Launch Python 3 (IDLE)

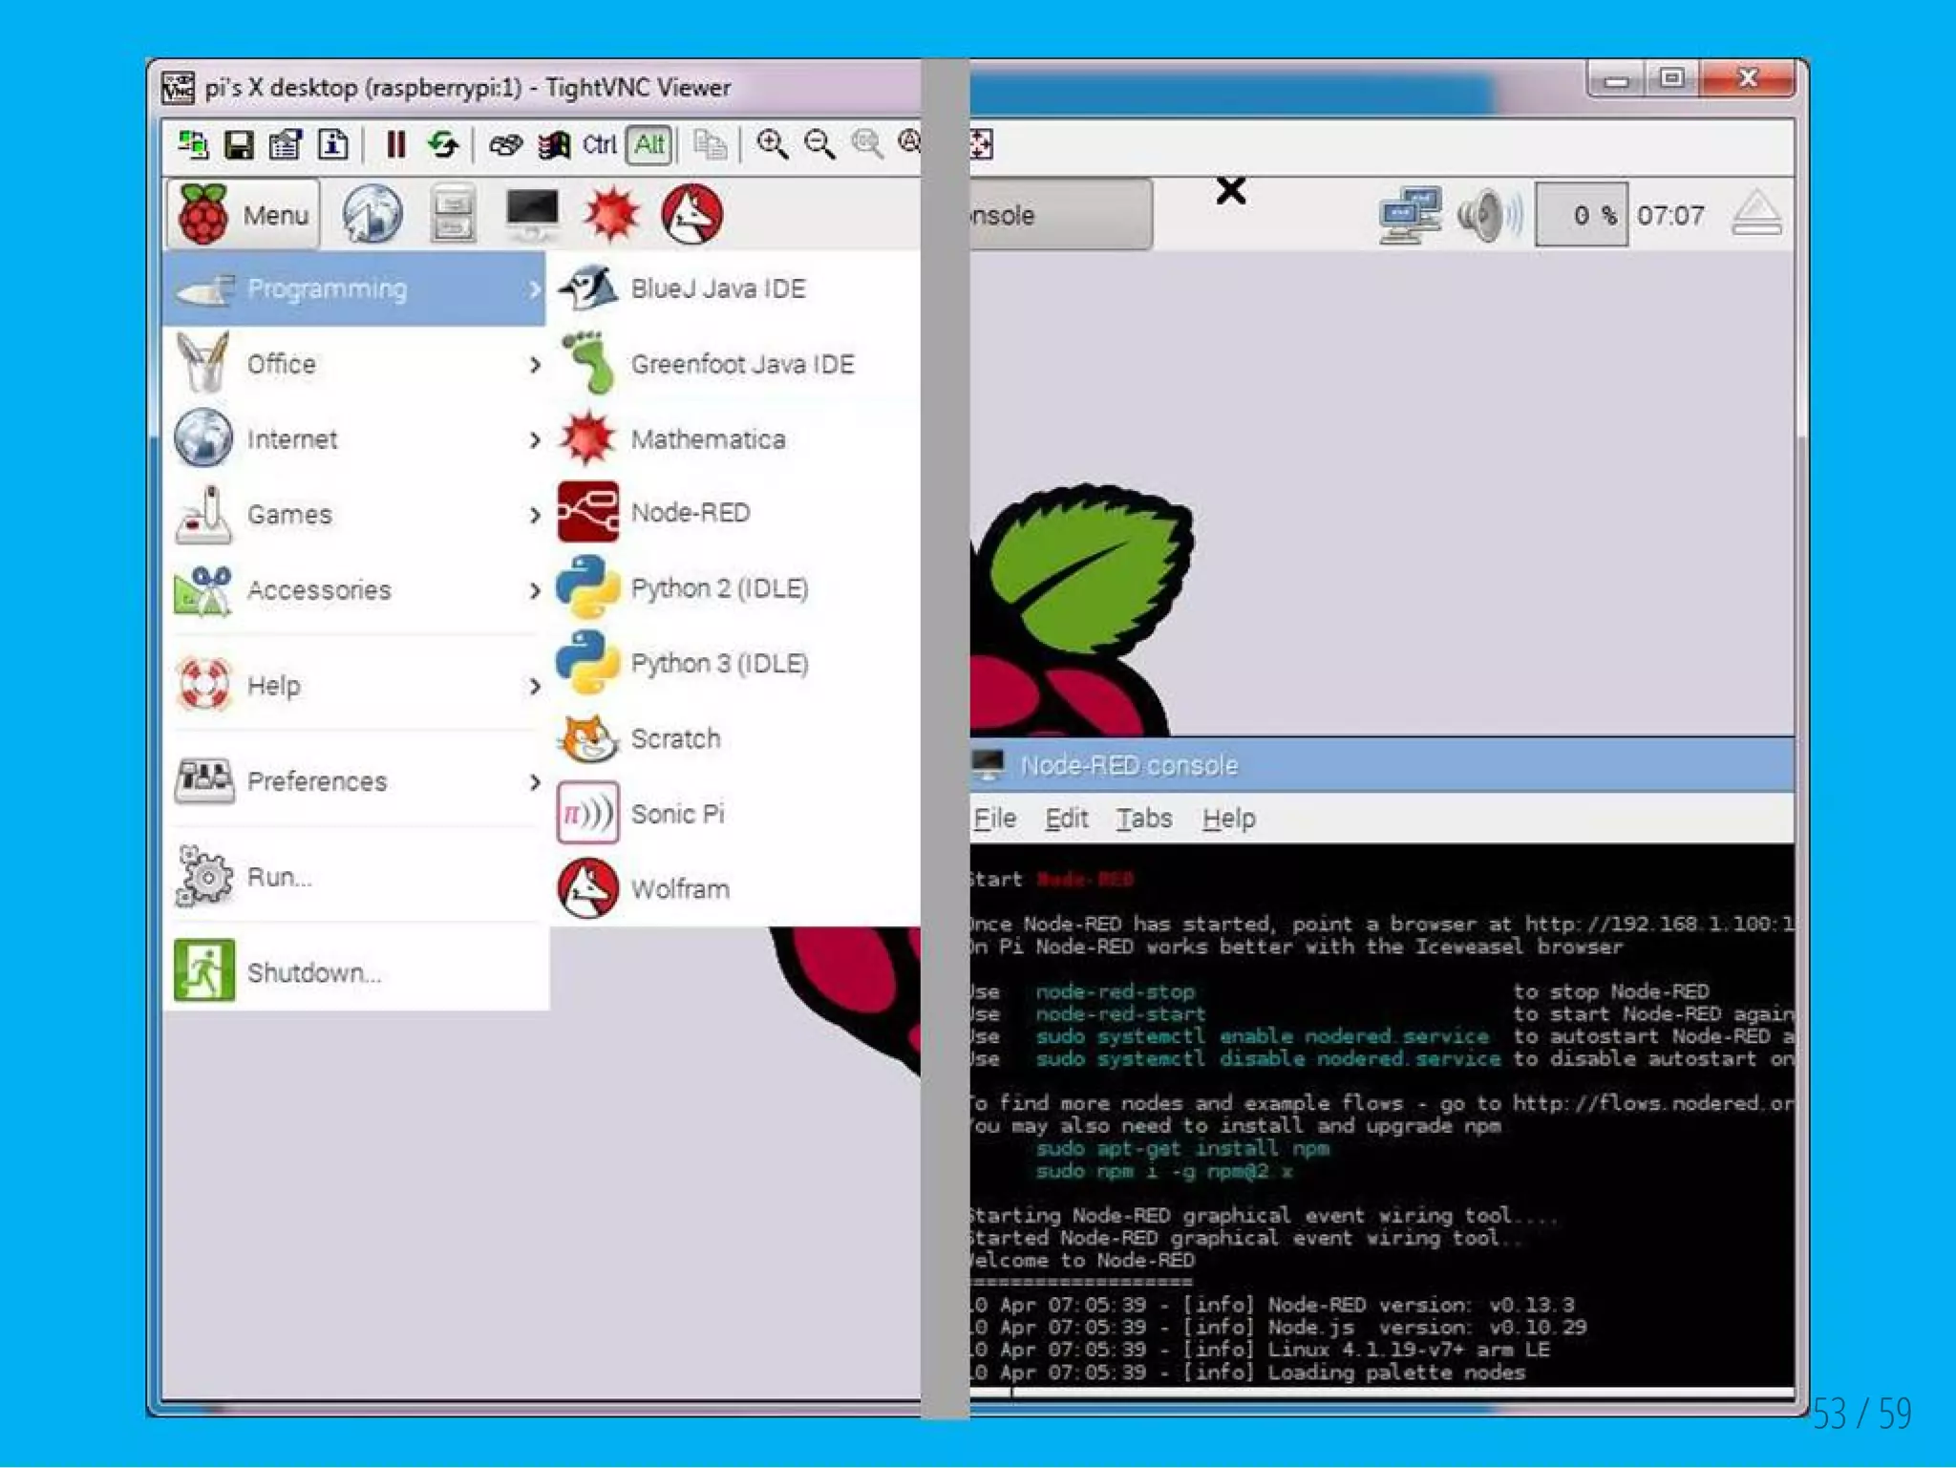click(718, 663)
